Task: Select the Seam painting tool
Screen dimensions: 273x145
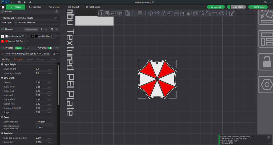Action: coord(195,13)
